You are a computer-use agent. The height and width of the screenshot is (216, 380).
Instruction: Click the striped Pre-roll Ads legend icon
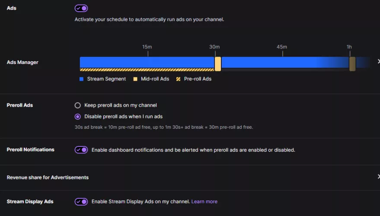[x=179, y=79]
